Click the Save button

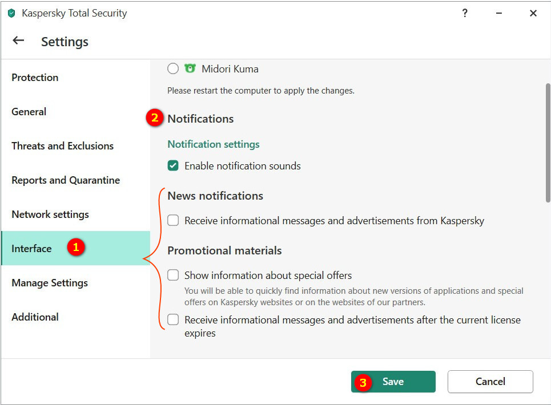pos(393,382)
